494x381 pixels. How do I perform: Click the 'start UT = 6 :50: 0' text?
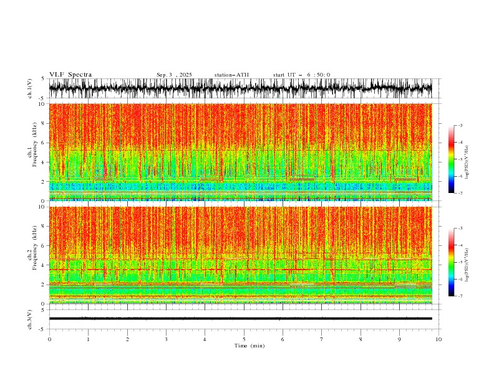(x=301, y=75)
